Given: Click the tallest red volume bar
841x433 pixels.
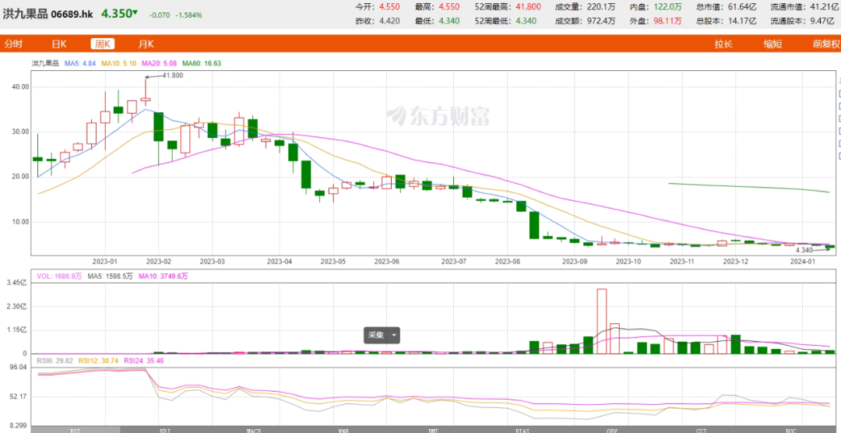Looking at the screenshot, I should click(x=601, y=321).
